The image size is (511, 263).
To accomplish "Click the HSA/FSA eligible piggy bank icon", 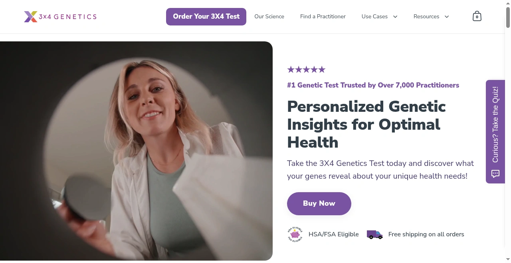I will point(295,234).
